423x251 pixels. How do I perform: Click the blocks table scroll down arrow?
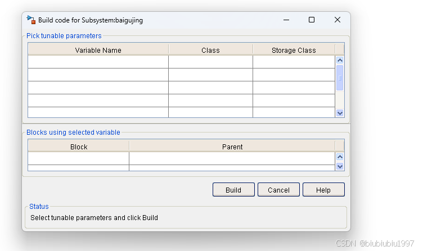(x=340, y=166)
